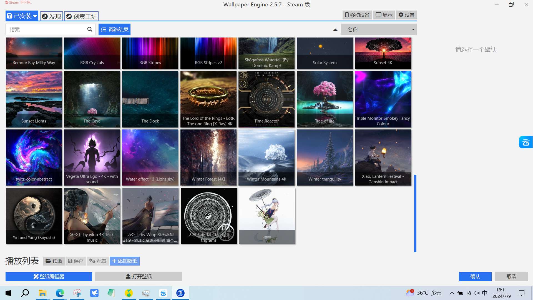
Task: Click the search magnifier icon
Action: (90, 29)
